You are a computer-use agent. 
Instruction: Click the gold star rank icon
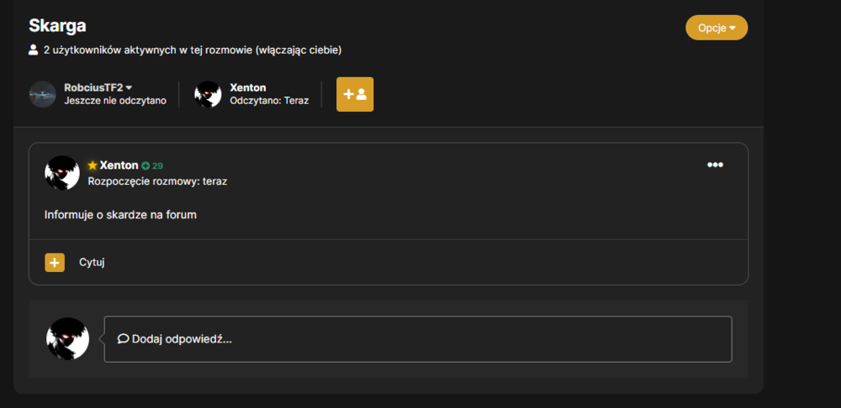pos(93,165)
